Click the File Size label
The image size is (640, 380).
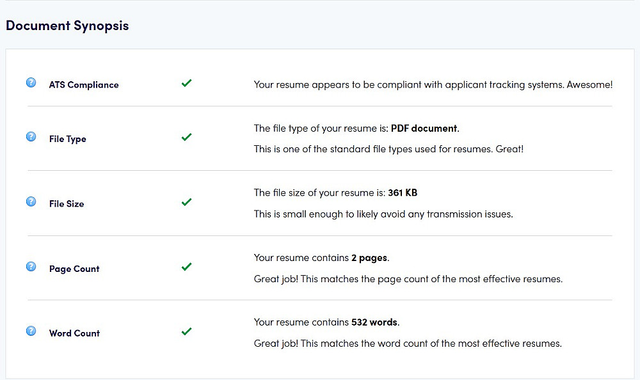[x=67, y=203]
